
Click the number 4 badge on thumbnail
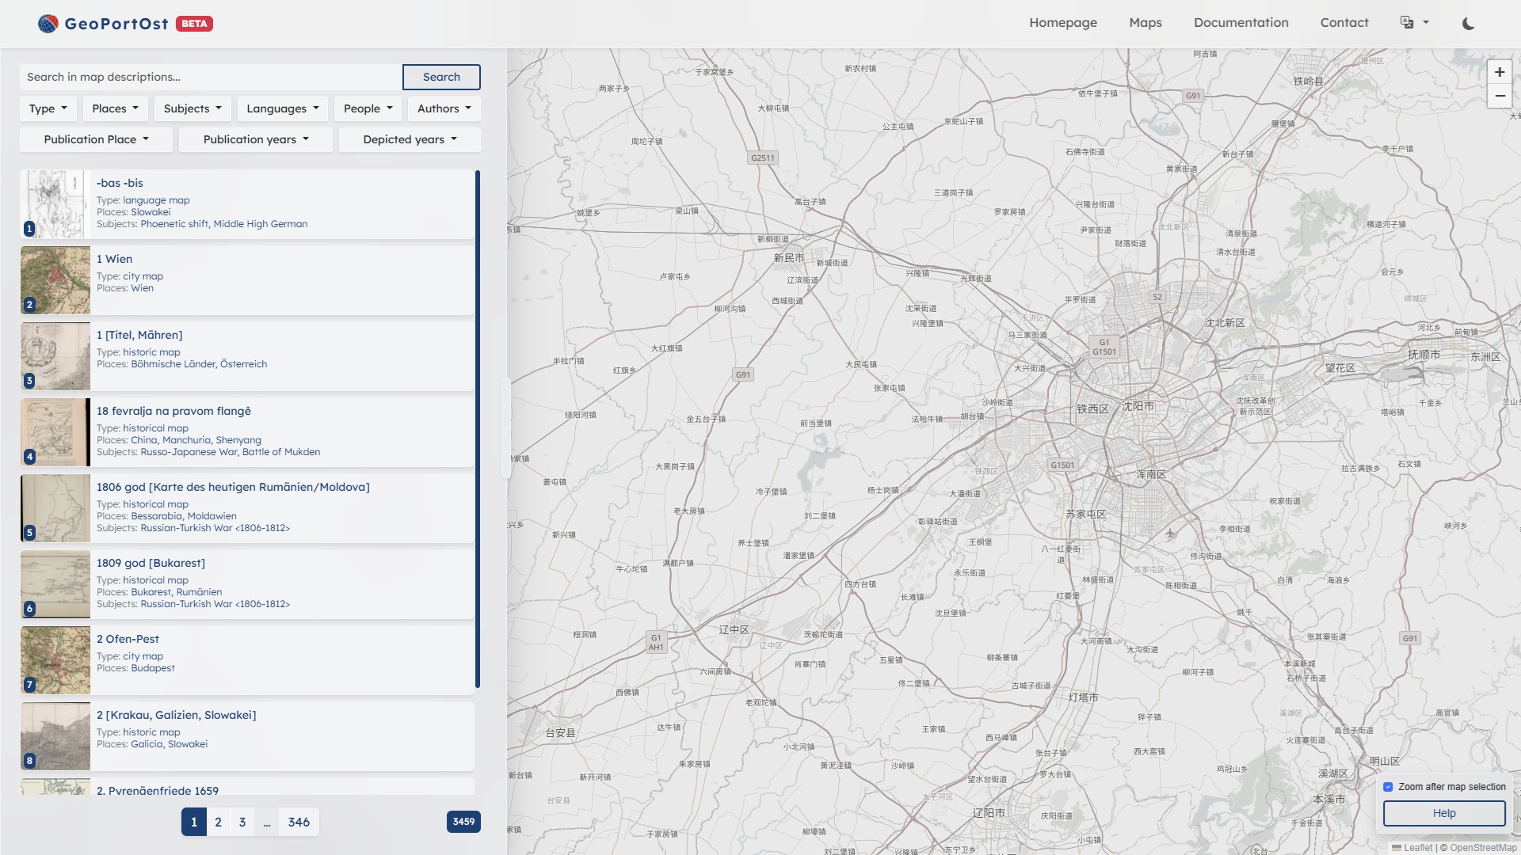[29, 457]
